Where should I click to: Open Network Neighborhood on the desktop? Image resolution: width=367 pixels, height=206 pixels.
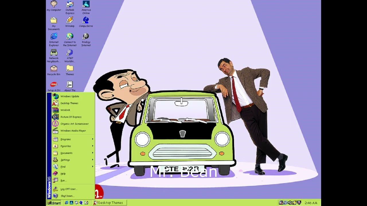tap(54, 56)
